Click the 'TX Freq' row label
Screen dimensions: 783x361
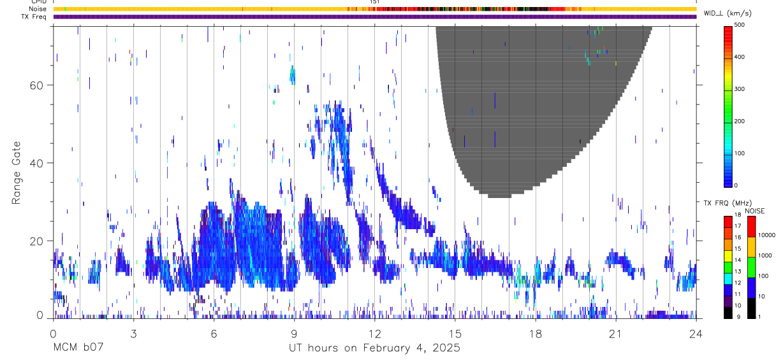pos(35,17)
